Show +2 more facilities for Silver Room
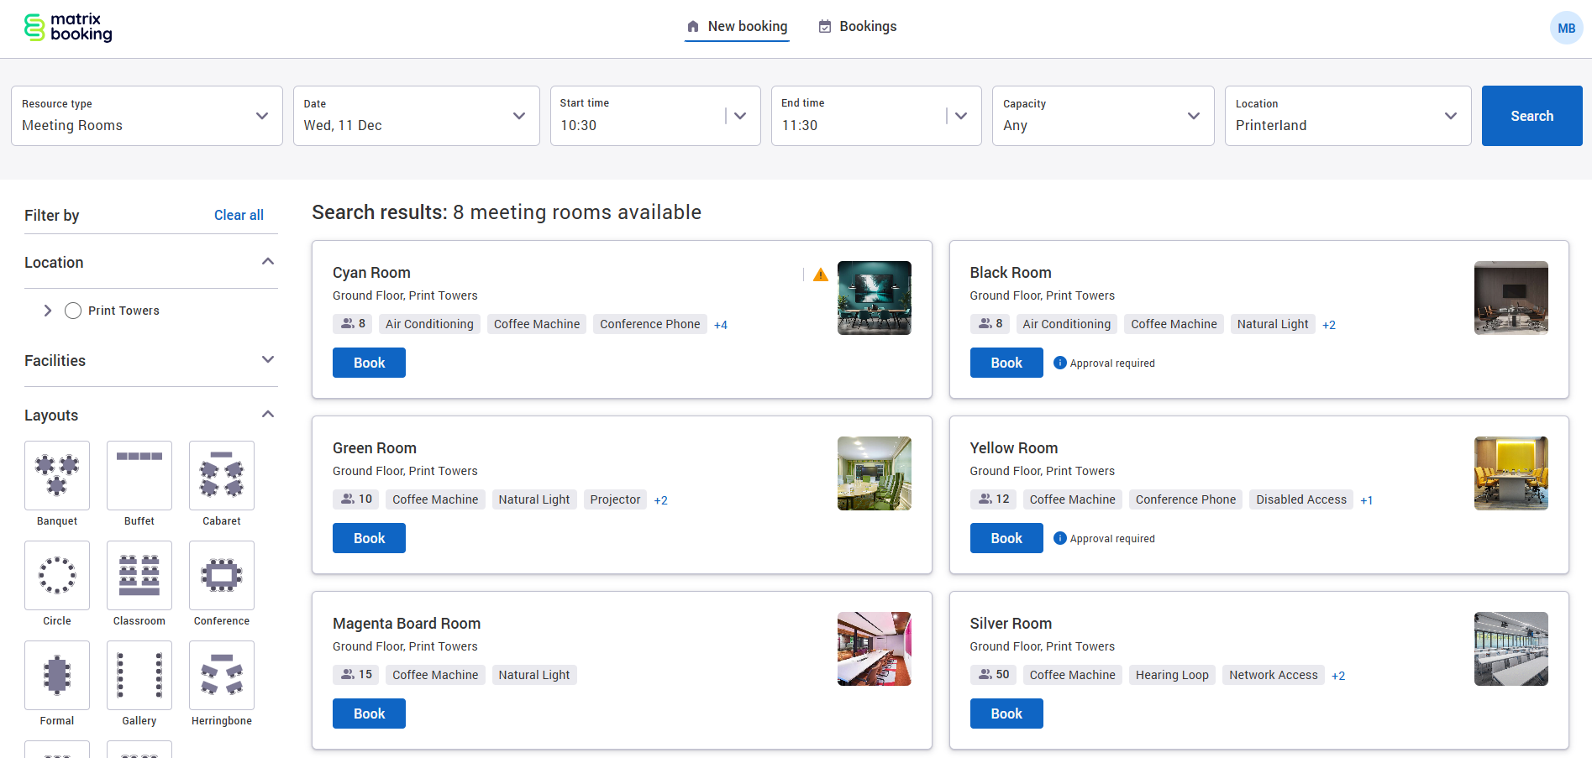This screenshot has height=758, width=1592. [1338, 676]
